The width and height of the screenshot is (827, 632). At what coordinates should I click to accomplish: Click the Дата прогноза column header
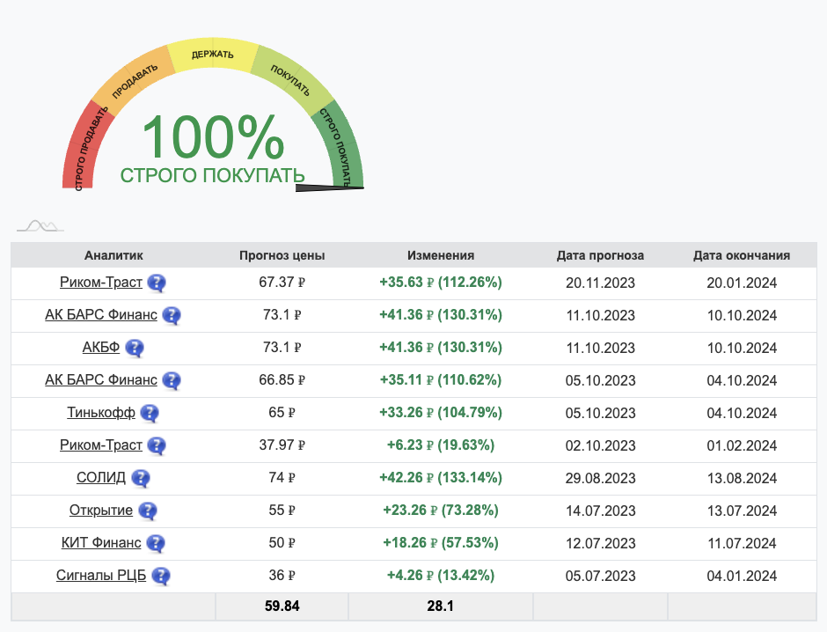pyautogui.click(x=600, y=255)
